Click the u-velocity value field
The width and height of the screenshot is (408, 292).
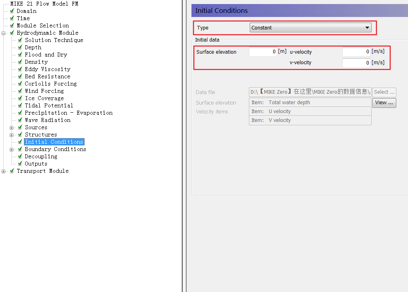[356, 52]
